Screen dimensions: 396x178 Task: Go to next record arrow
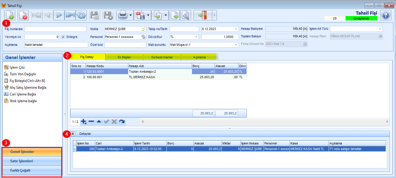click(x=59, y=15)
